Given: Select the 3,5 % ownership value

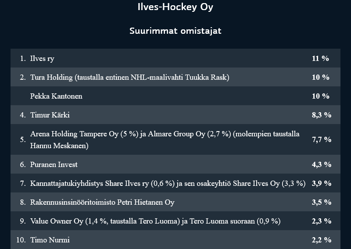Looking at the screenshot, I should pos(321,202).
